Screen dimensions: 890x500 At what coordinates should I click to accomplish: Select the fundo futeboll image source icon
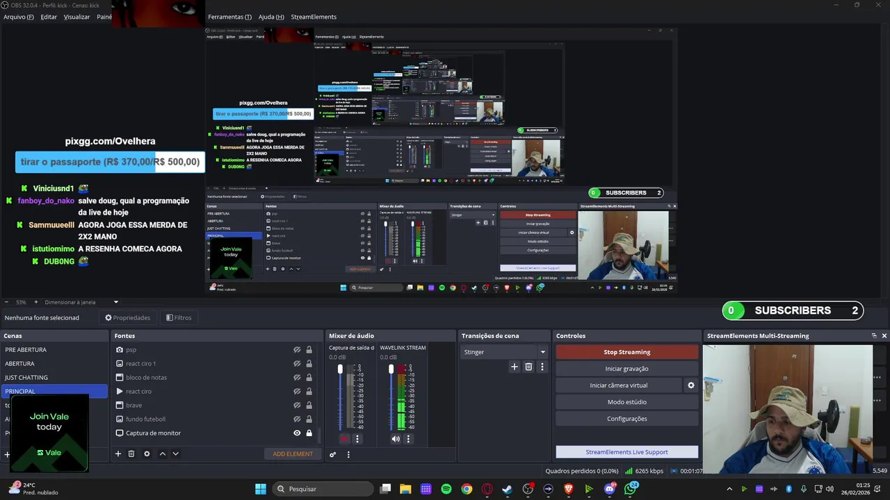(x=120, y=419)
